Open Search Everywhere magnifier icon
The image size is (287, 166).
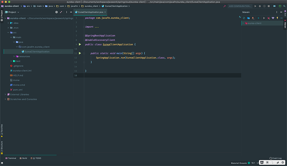coord(284,6)
